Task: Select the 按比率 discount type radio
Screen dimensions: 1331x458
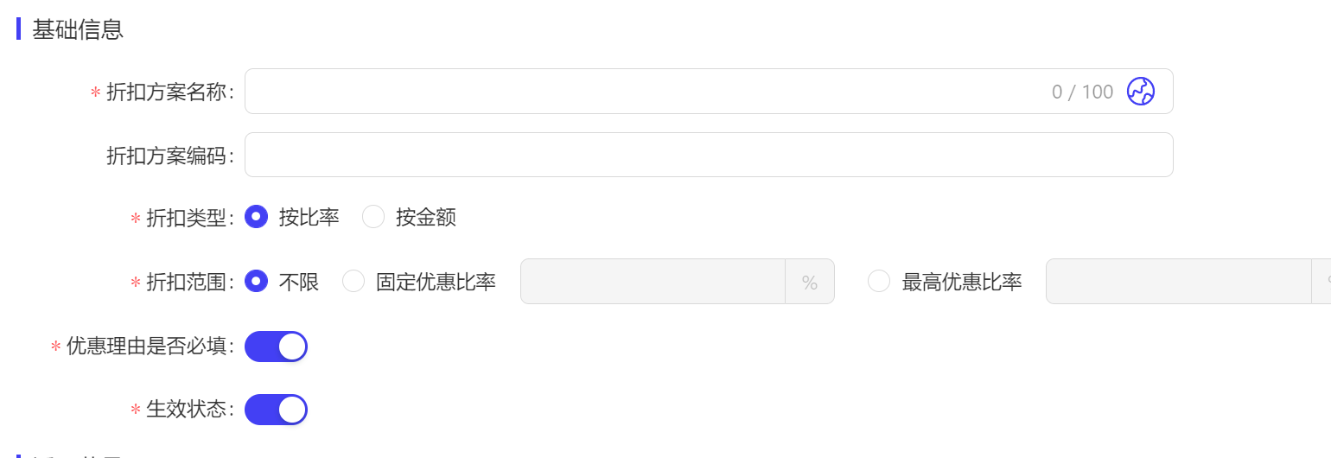Action: pos(256,217)
